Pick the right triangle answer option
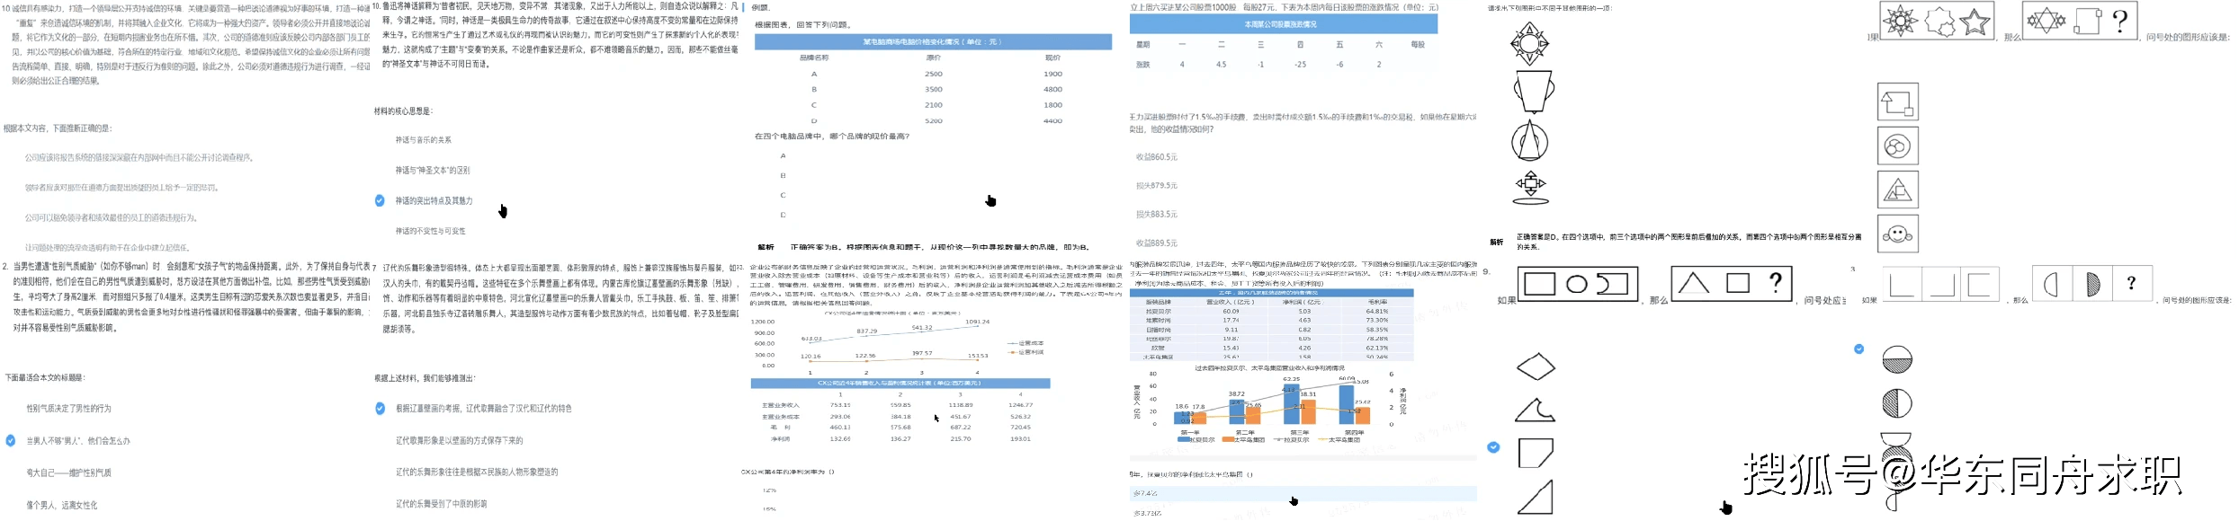Image resolution: width=2239 pixels, height=521 pixels. [x=1535, y=497]
